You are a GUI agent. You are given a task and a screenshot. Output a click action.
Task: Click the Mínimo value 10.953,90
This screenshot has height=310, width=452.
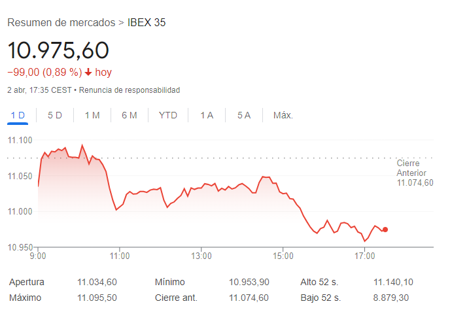[249, 282]
